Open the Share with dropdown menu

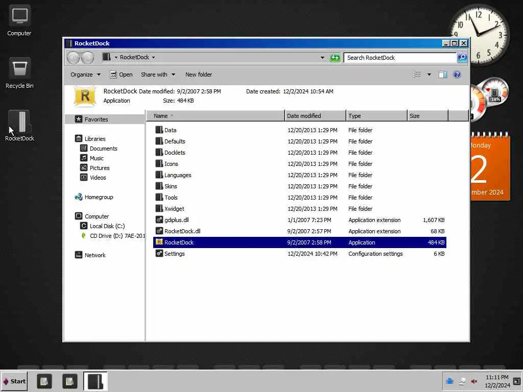click(x=158, y=75)
